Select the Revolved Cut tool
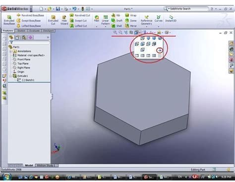The width and height of the screenshot is (235, 182). pyautogui.click(x=80, y=15)
